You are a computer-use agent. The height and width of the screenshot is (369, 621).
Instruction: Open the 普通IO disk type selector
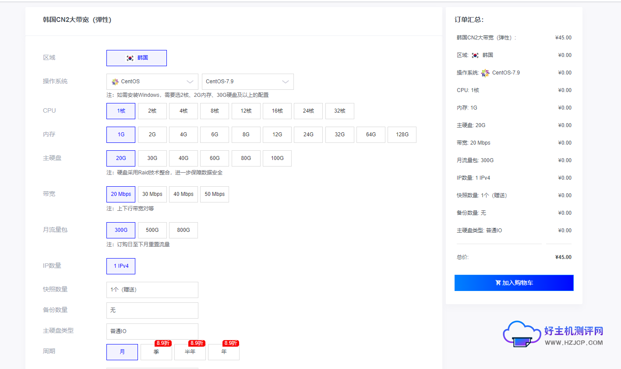pos(152,331)
